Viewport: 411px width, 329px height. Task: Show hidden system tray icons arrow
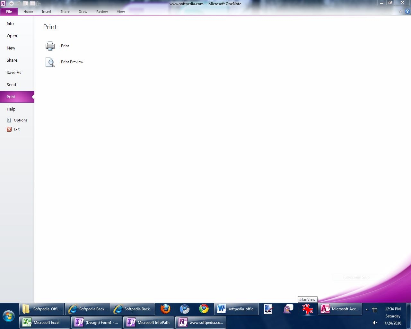tap(367, 310)
